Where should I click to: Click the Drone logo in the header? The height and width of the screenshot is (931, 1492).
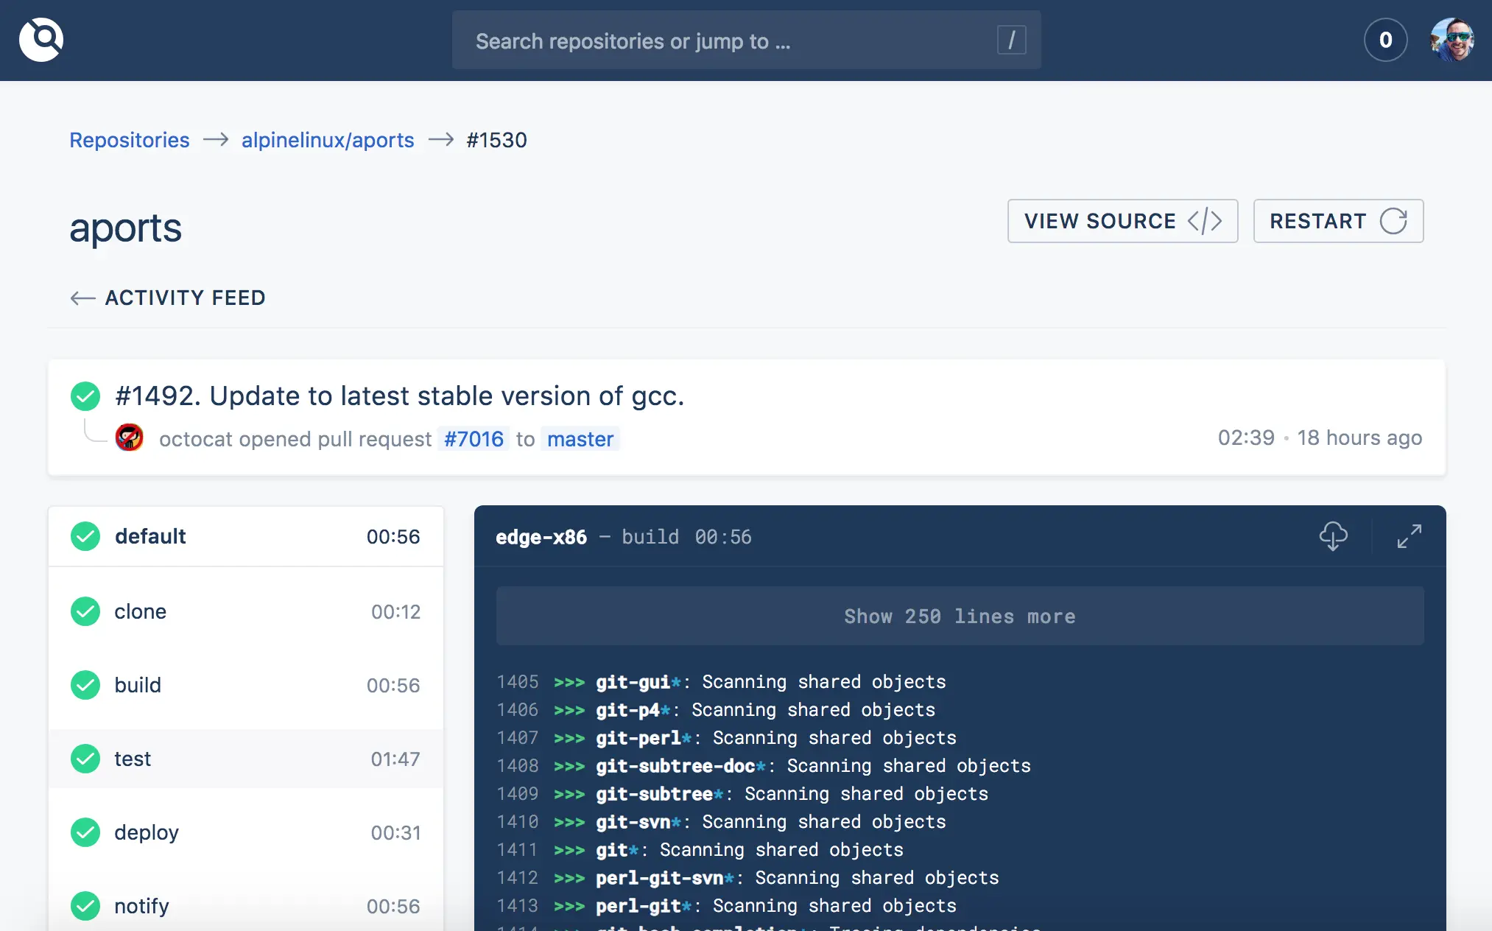tap(41, 40)
